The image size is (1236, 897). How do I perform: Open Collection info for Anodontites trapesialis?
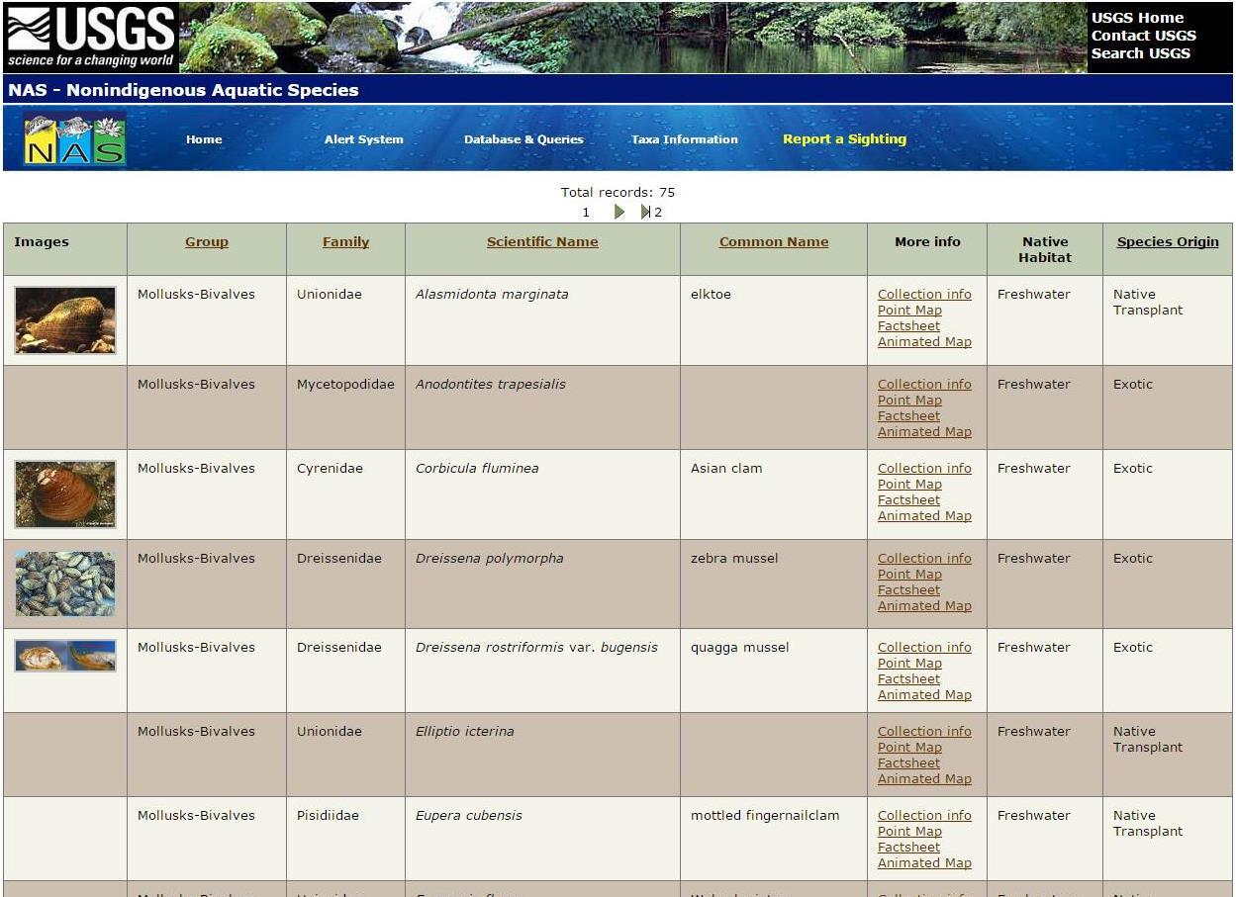[924, 384]
